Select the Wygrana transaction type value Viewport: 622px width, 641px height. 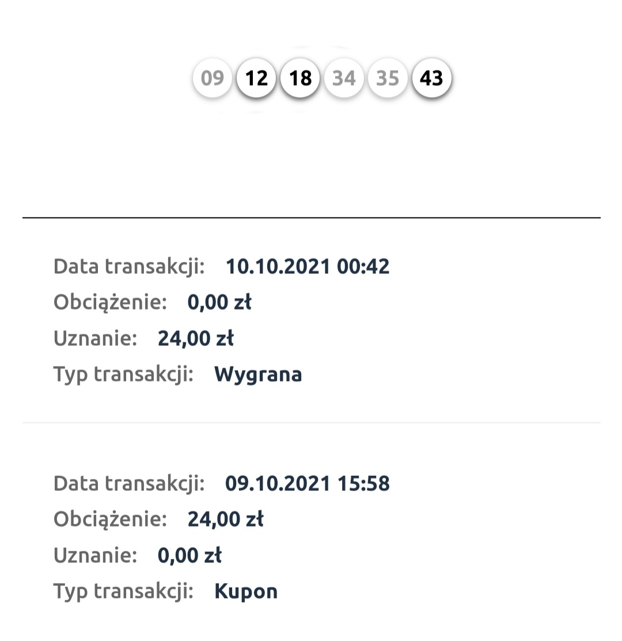tap(258, 375)
